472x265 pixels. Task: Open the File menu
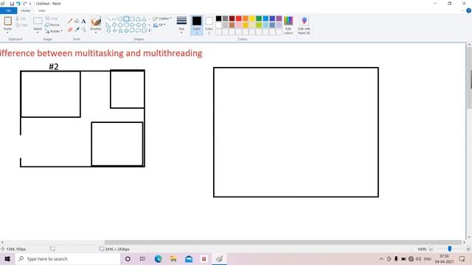click(x=8, y=10)
